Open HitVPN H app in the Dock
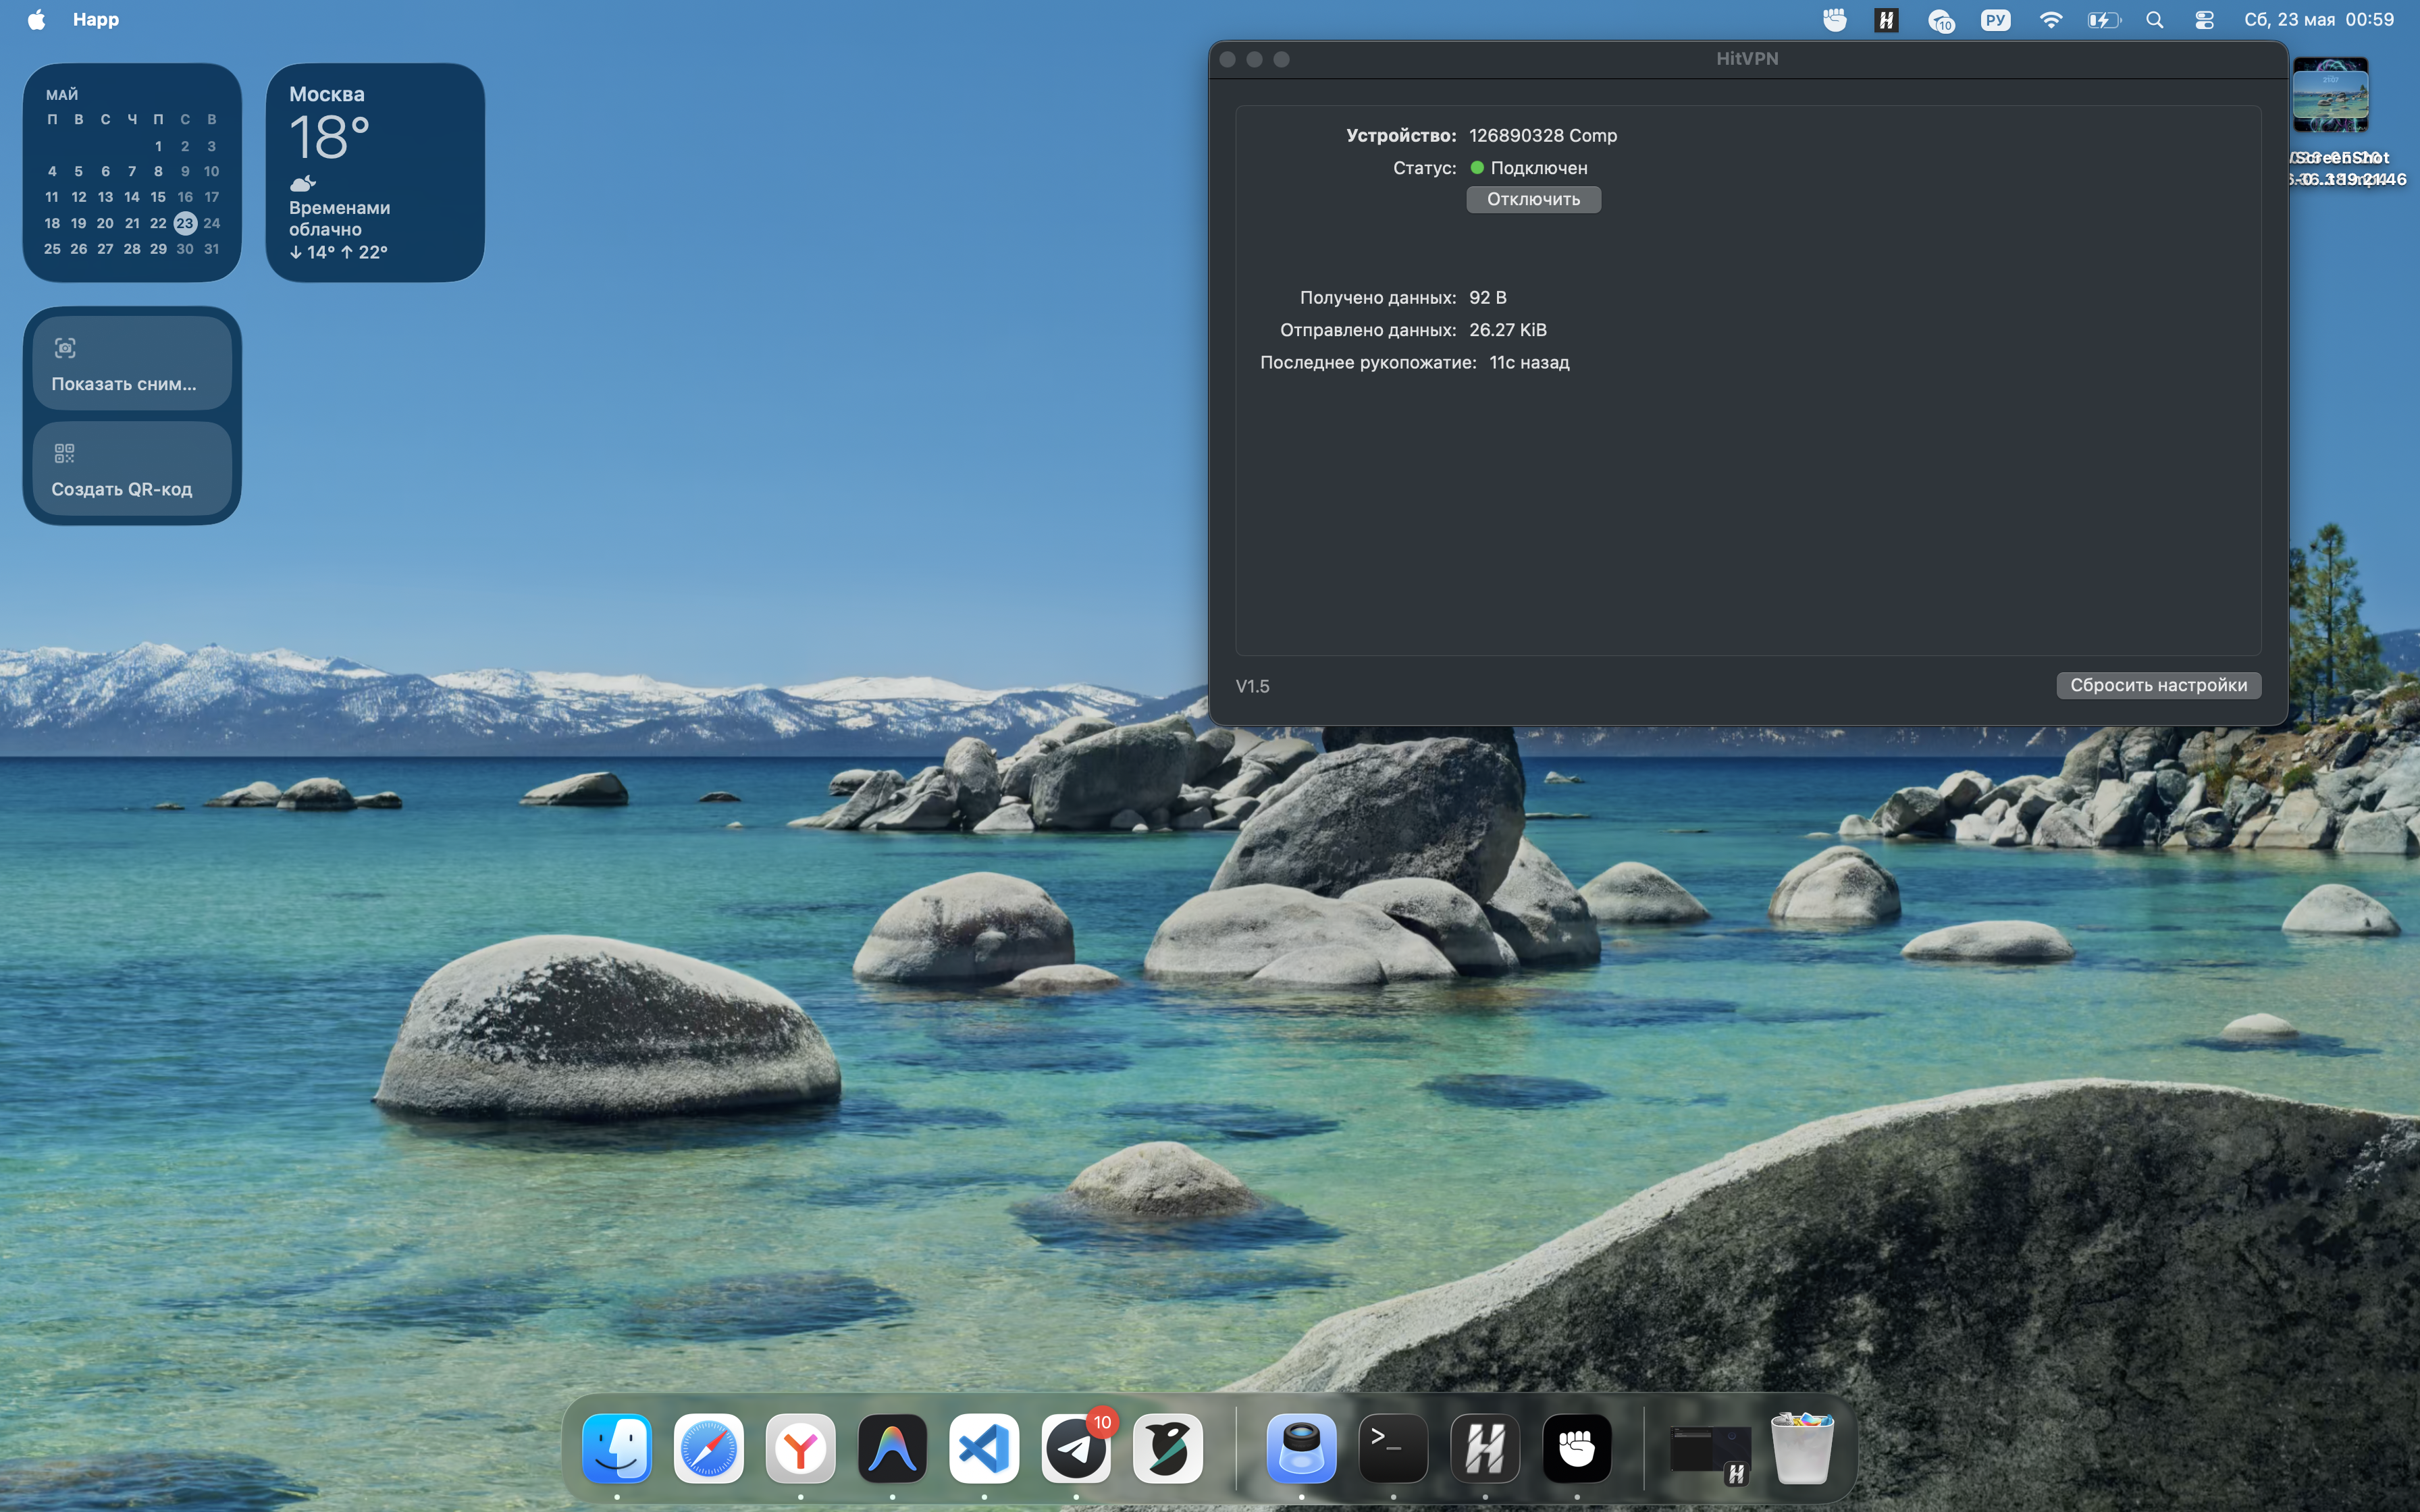2420x1512 pixels. click(1485, 1448)
